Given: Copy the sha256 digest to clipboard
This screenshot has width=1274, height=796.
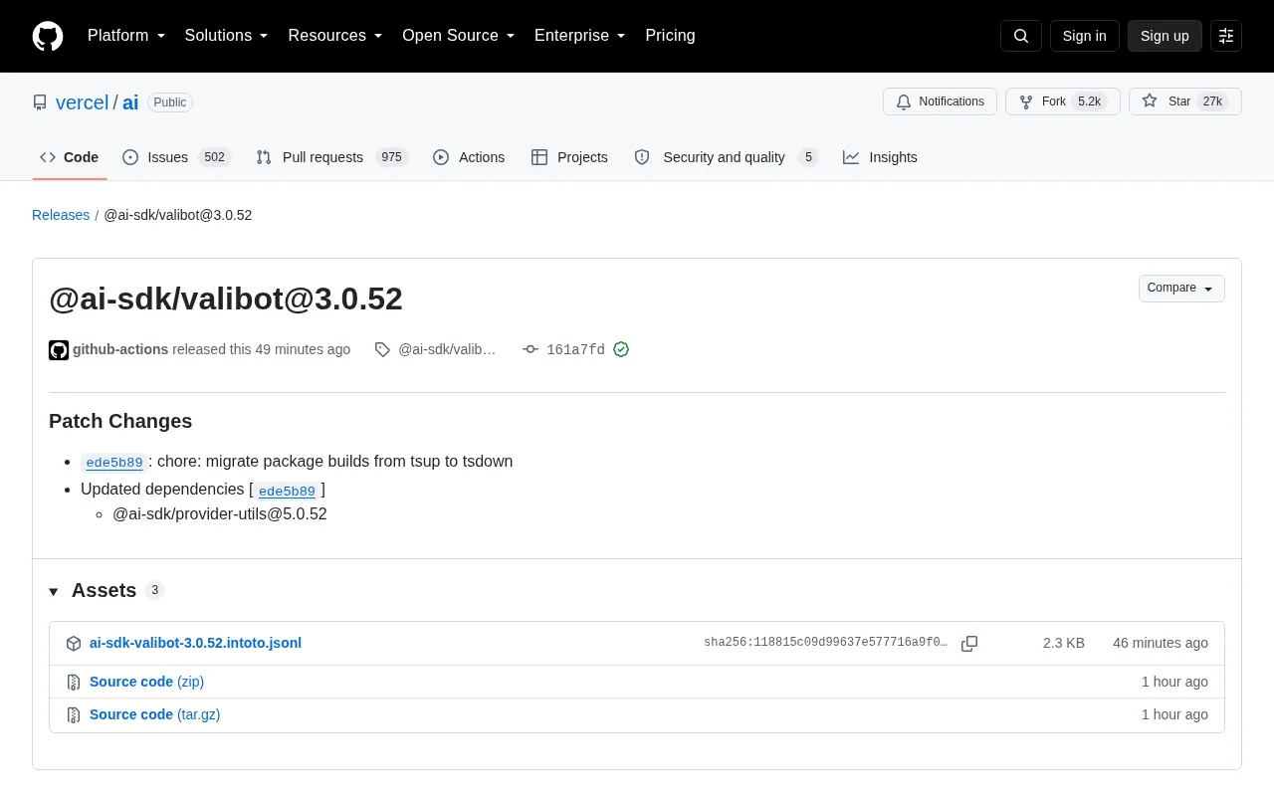Looking at the screenshot, I should 969,644.
